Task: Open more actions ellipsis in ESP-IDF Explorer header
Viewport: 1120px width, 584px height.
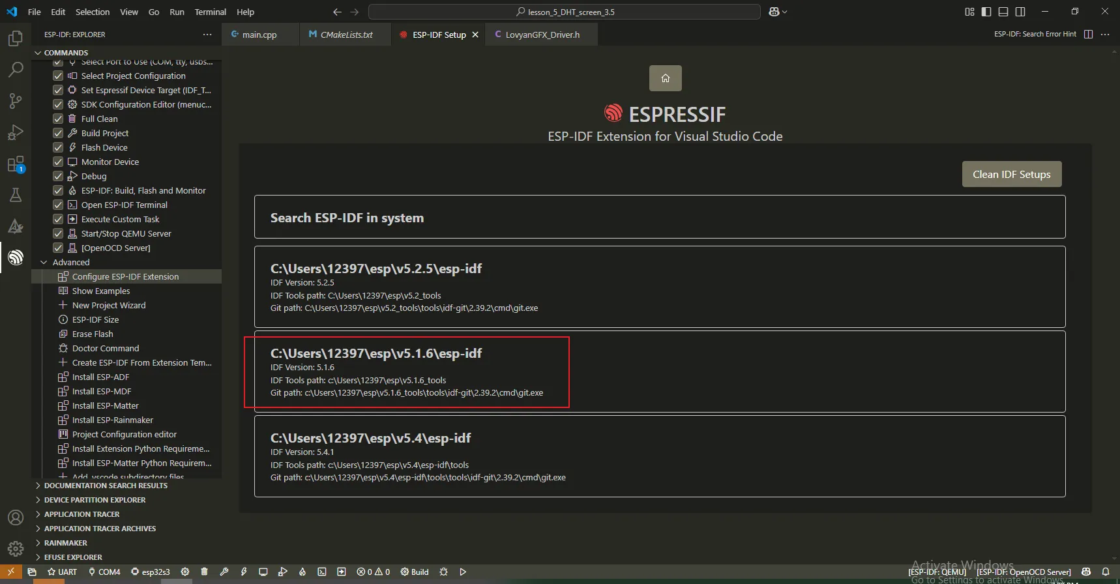Action: [x=207, y=35]
